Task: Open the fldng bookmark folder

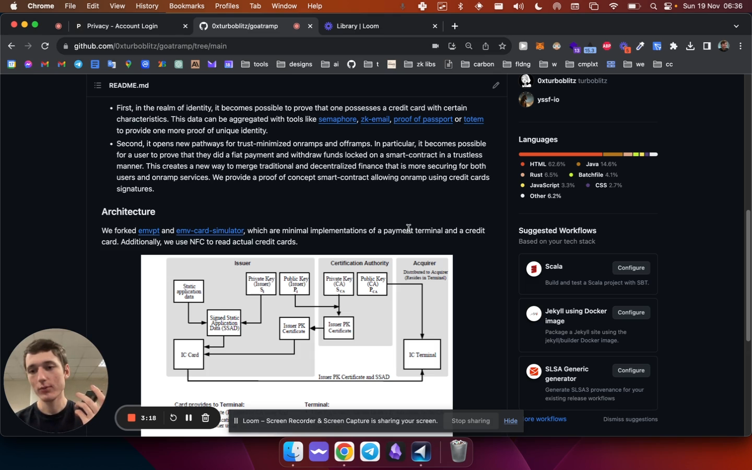Action: tap(517, 64)
